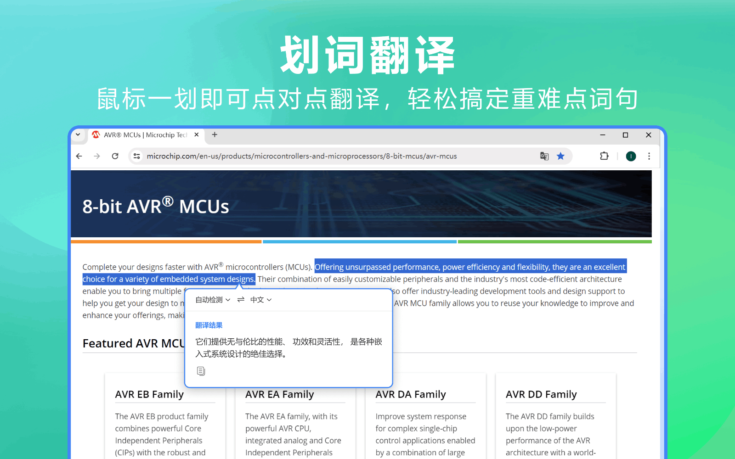The width and height of the screenshot is (735, 459).
Task: Click AVR EB product family description
Action: [x=162, y=434]
